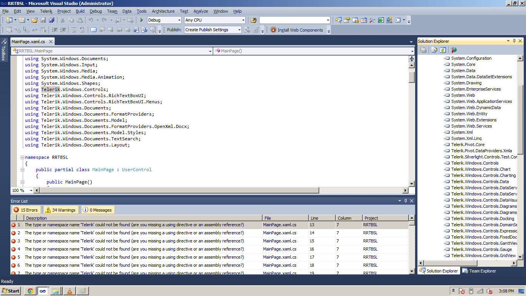Sort errors by the Description column header
The width and height of the screenshot is (526, 296).
(x=143, y=218)
